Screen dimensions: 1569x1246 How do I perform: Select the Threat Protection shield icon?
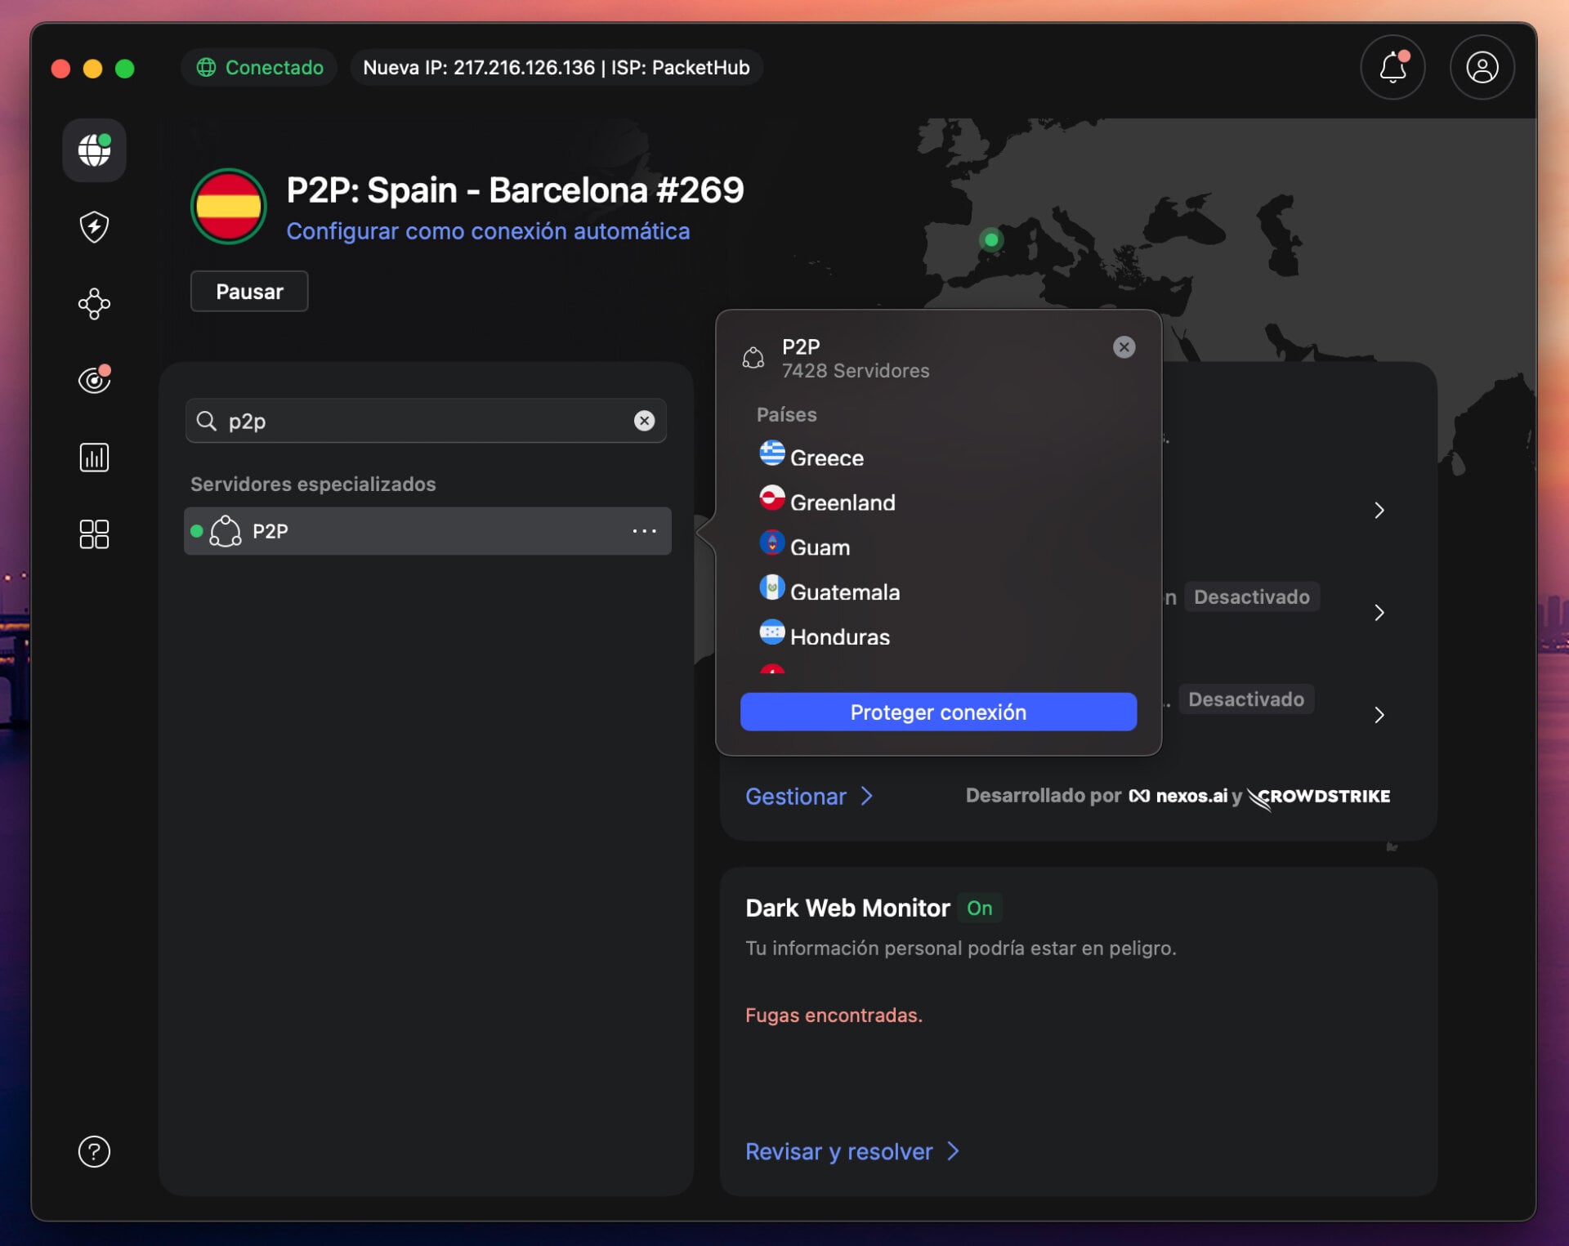pyautogui.click(x=93, y=227)
